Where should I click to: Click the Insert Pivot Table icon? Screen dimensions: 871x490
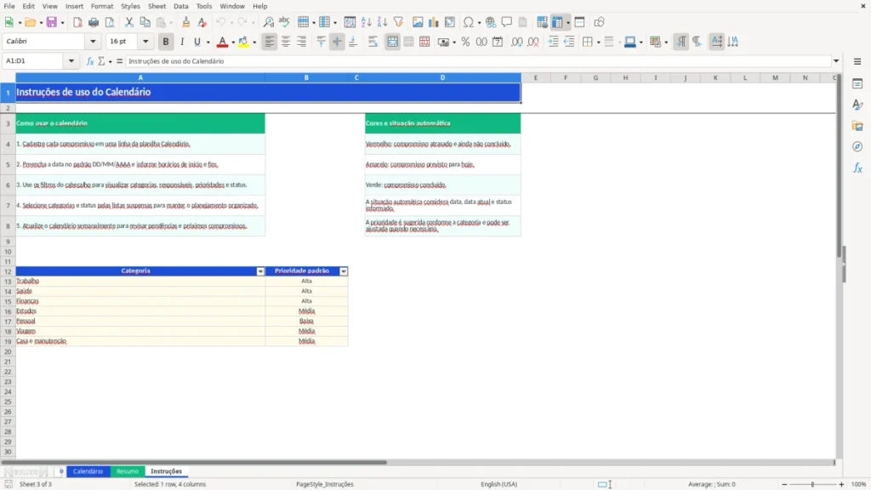point(450,22)
